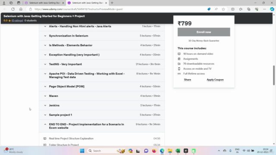Open Browser essentials heart icon
This screenshot has height=155, width=276.
257,9
